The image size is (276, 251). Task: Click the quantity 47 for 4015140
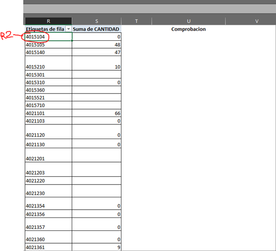97,52
